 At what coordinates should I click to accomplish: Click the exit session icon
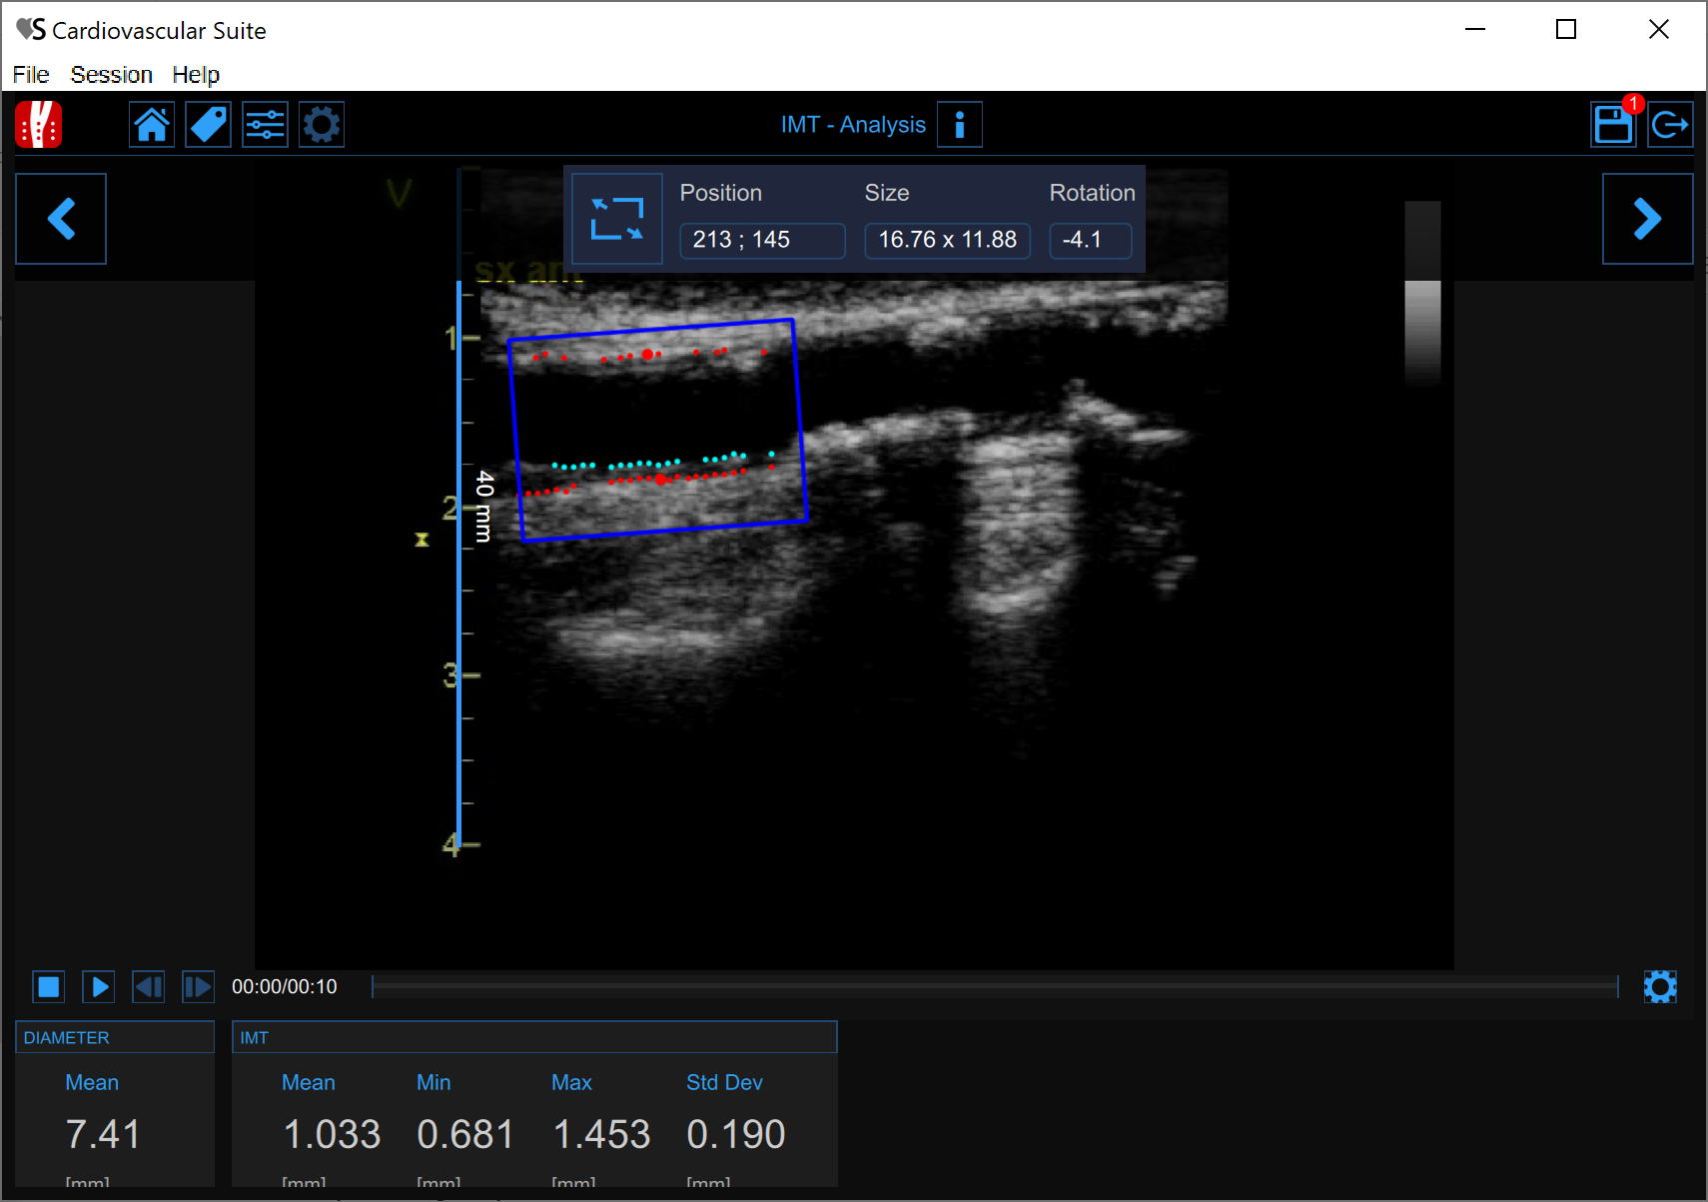pos(1669,125)
